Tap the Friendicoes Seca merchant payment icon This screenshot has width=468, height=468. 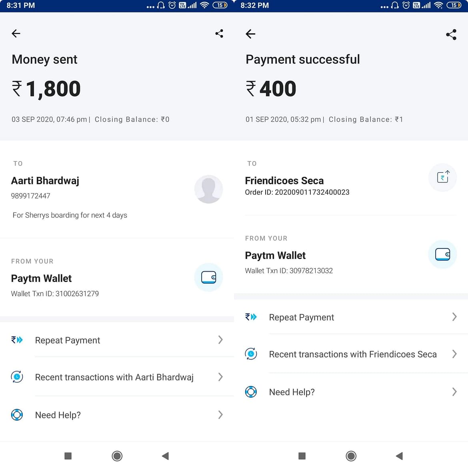442,177
